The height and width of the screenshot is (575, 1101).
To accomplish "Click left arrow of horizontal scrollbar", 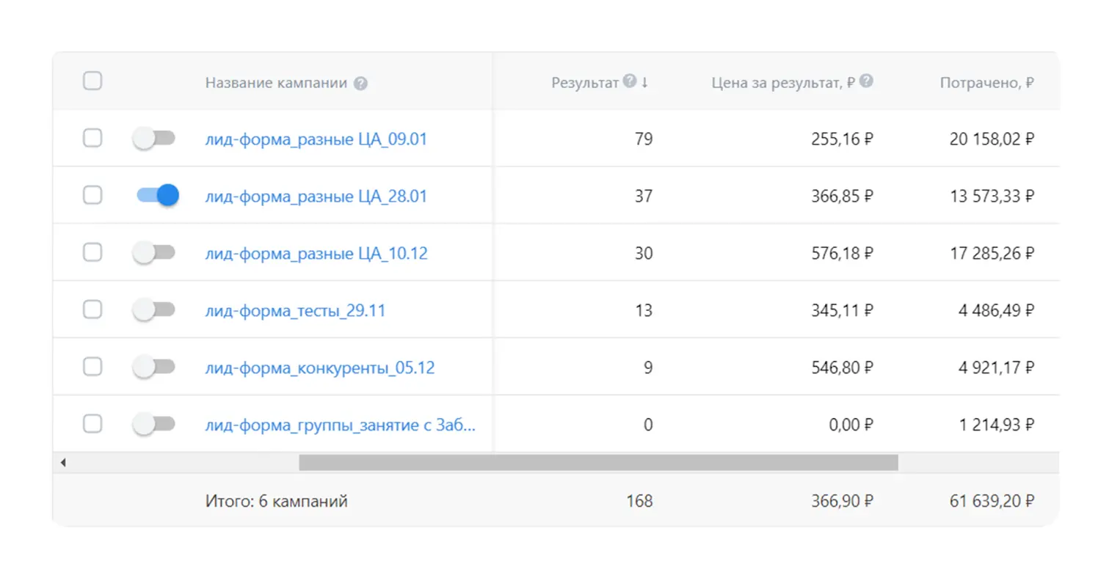I will pos(63,463).
